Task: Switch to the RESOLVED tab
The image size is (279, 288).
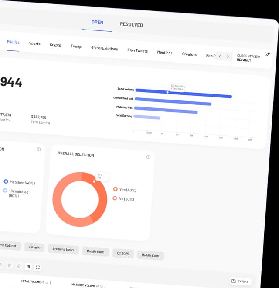Action: coord(131,24)
